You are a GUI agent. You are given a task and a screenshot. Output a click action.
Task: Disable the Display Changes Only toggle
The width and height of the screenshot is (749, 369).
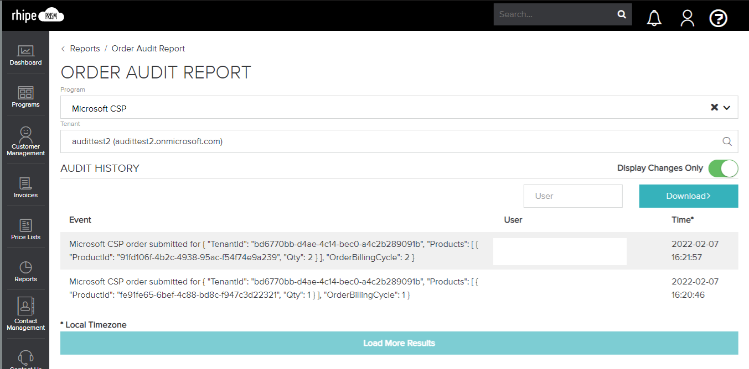click(723, 168)
